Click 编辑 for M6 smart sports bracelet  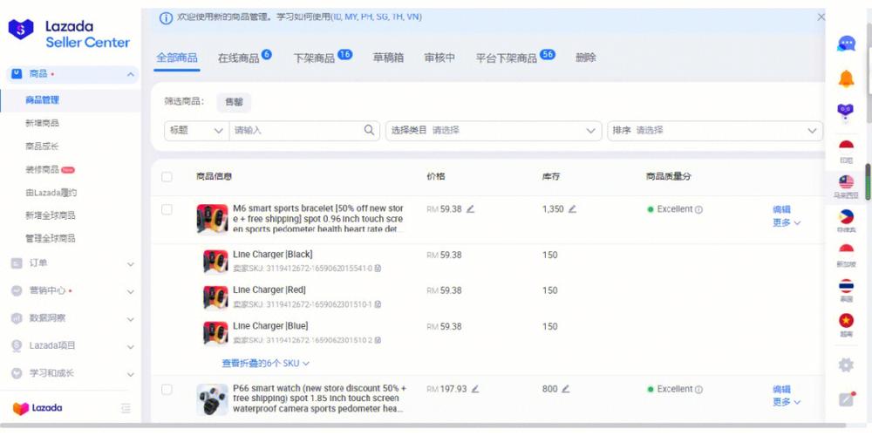tap(781, 209)
